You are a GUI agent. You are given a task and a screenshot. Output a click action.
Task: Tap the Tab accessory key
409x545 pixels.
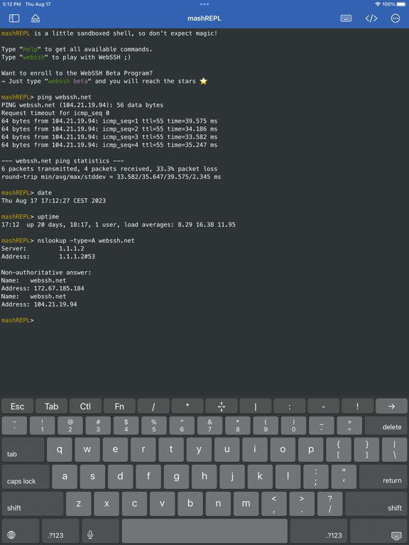[x=51, y=406]
